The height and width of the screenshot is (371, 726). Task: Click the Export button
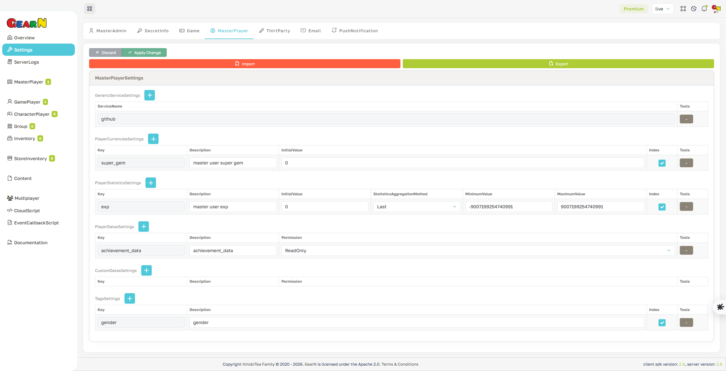558,64
